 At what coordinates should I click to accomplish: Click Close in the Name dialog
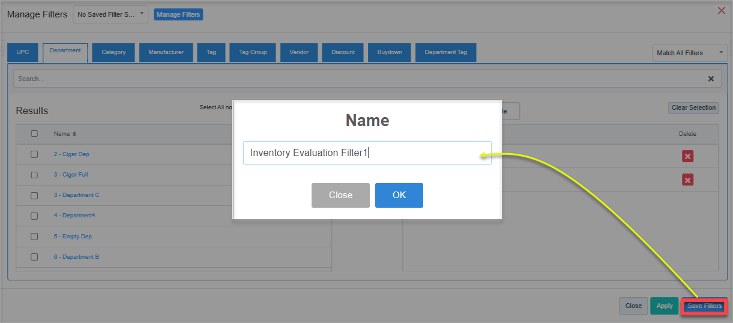(x=340, y=195)
